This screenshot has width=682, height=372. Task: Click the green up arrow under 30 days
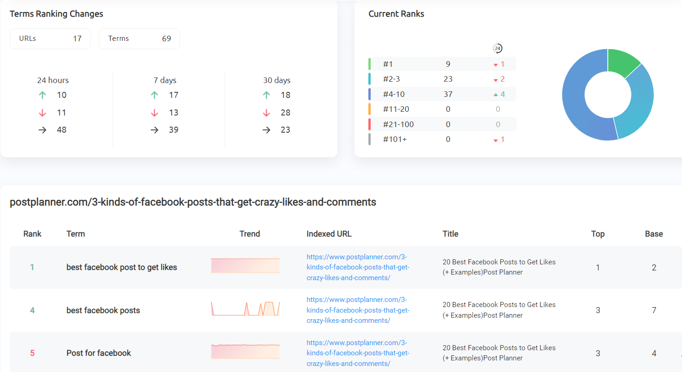tap(266, 95)
